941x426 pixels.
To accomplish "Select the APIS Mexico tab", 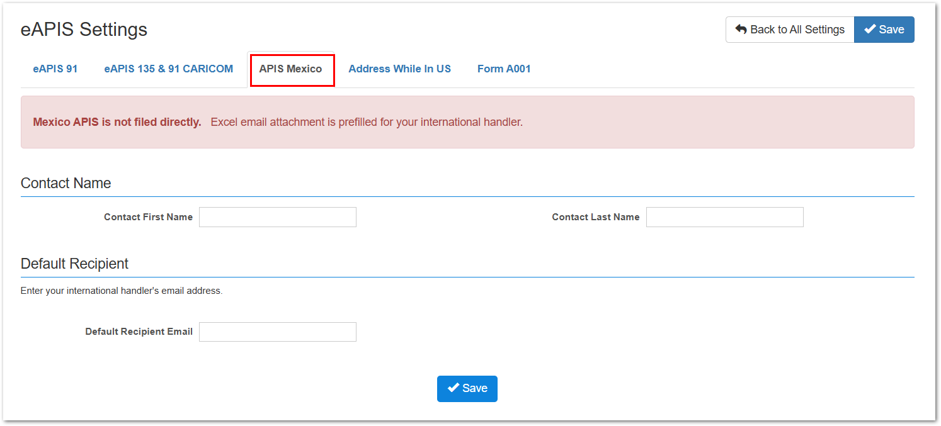I will tap(291, 69).
